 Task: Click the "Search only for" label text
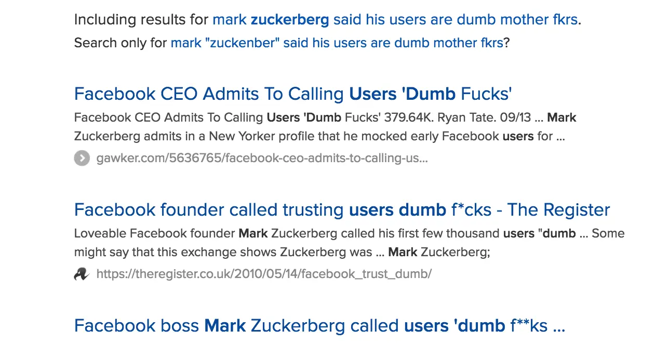(x=121, y=43)
